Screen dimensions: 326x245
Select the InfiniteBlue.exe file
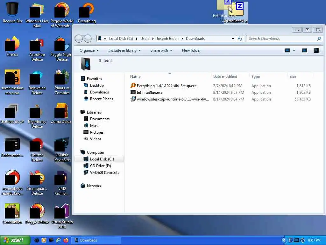[x=150, y=92]
